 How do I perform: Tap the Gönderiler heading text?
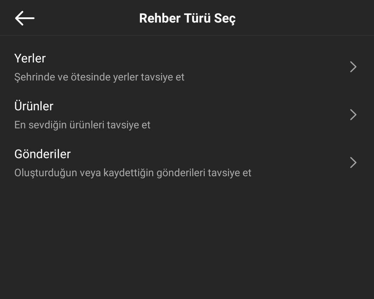point(42,154)
